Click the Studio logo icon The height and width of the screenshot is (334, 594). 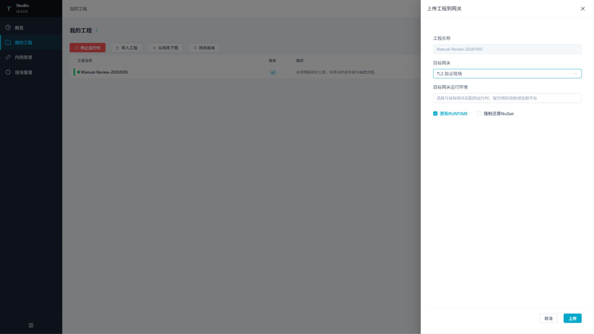point(9,9)
